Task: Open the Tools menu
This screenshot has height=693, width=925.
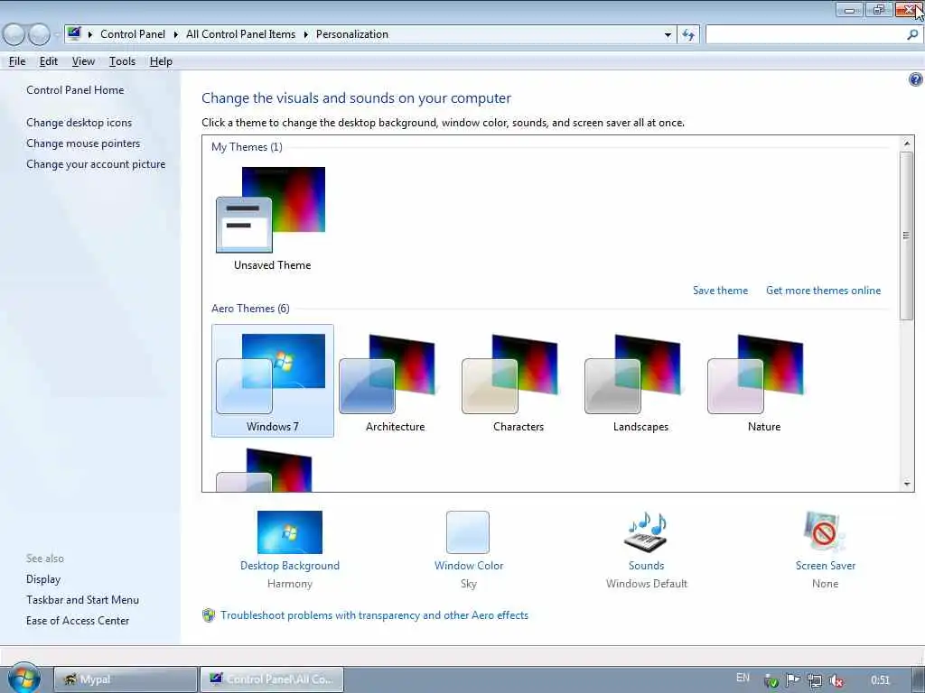Action: click(x=122, y=61)
